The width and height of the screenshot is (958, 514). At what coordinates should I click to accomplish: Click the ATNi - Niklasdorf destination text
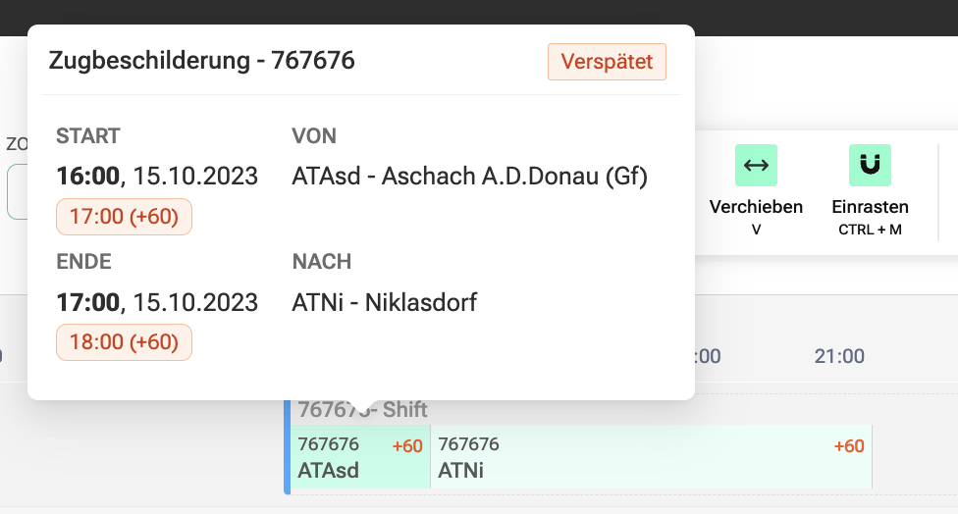pyautogui.click(x=385, y=303)
